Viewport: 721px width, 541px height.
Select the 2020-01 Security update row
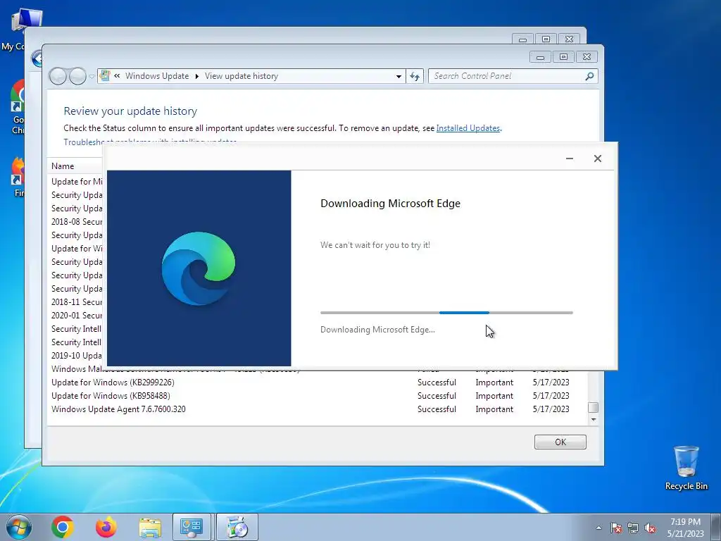coord(76,316)
